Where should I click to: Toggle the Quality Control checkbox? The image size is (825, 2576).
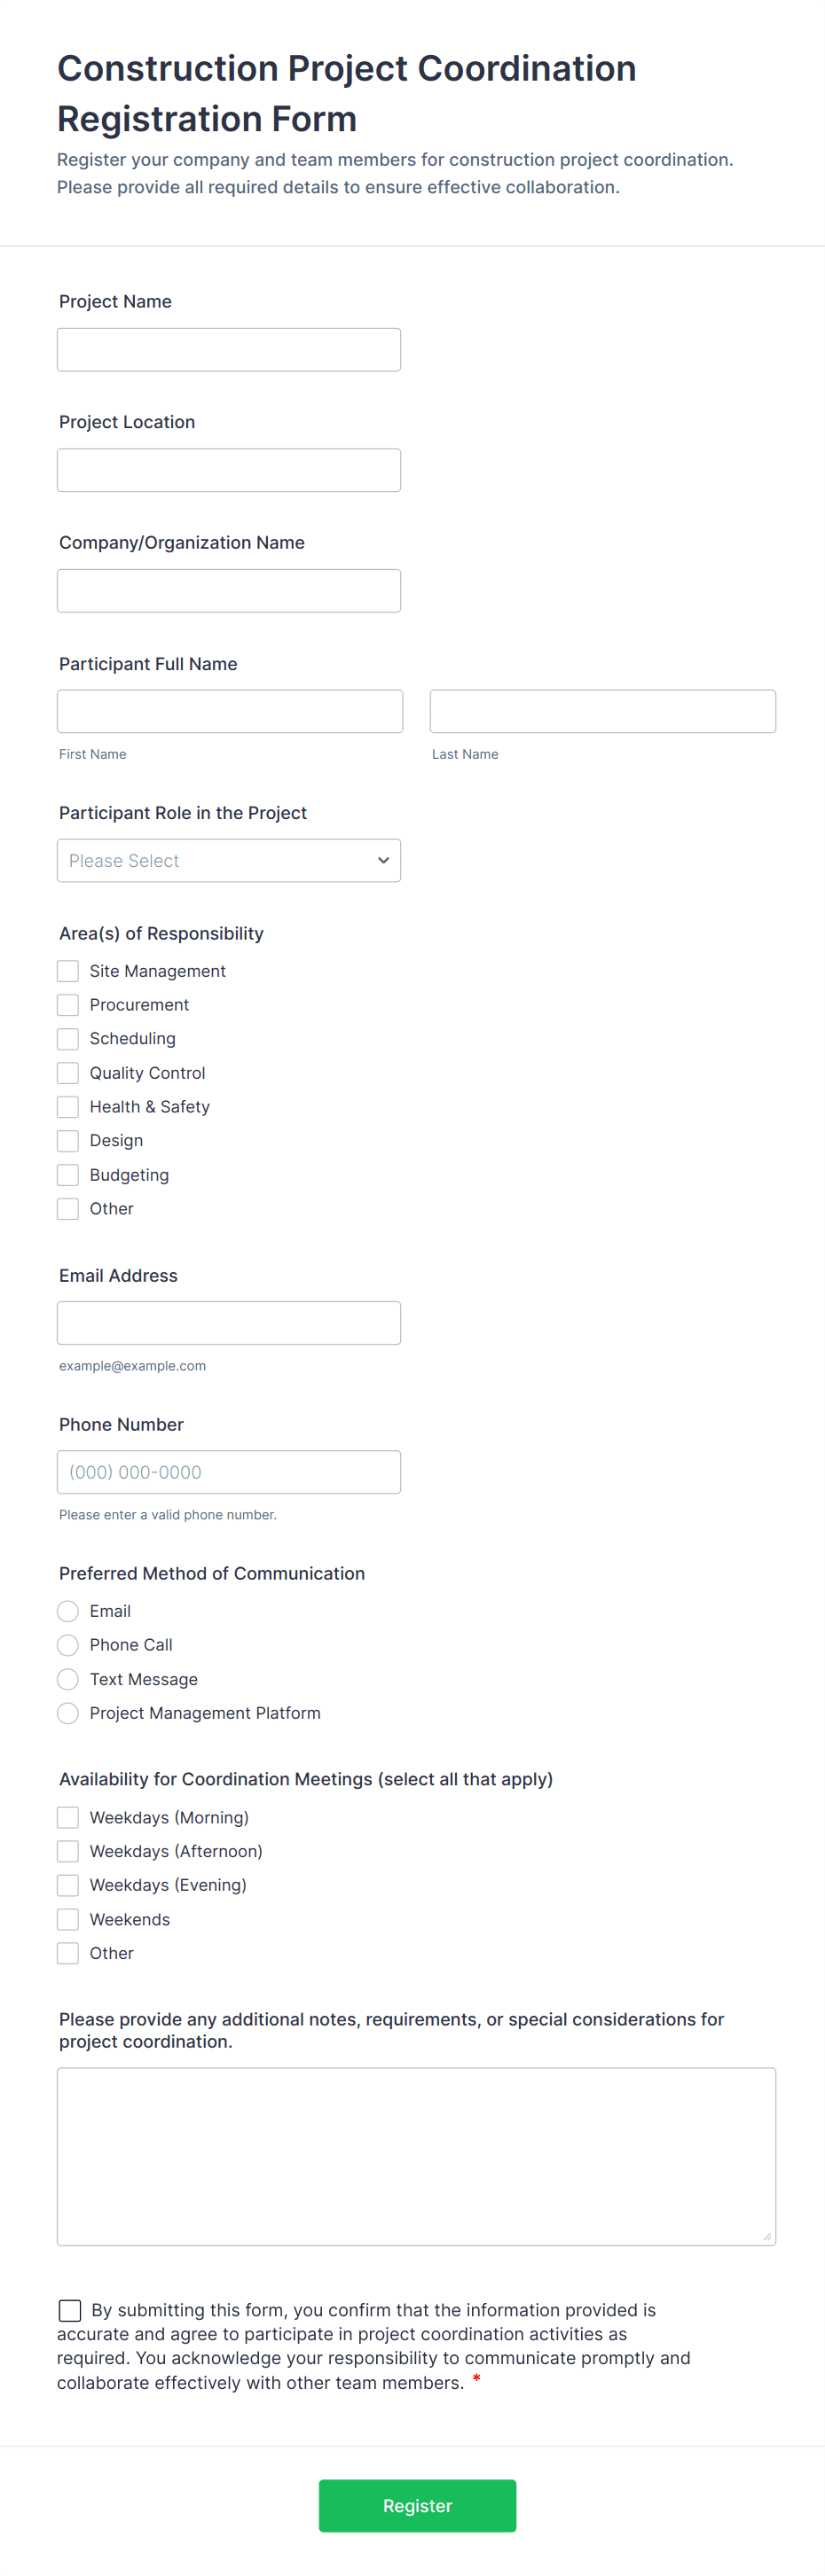click(67, 1072)
